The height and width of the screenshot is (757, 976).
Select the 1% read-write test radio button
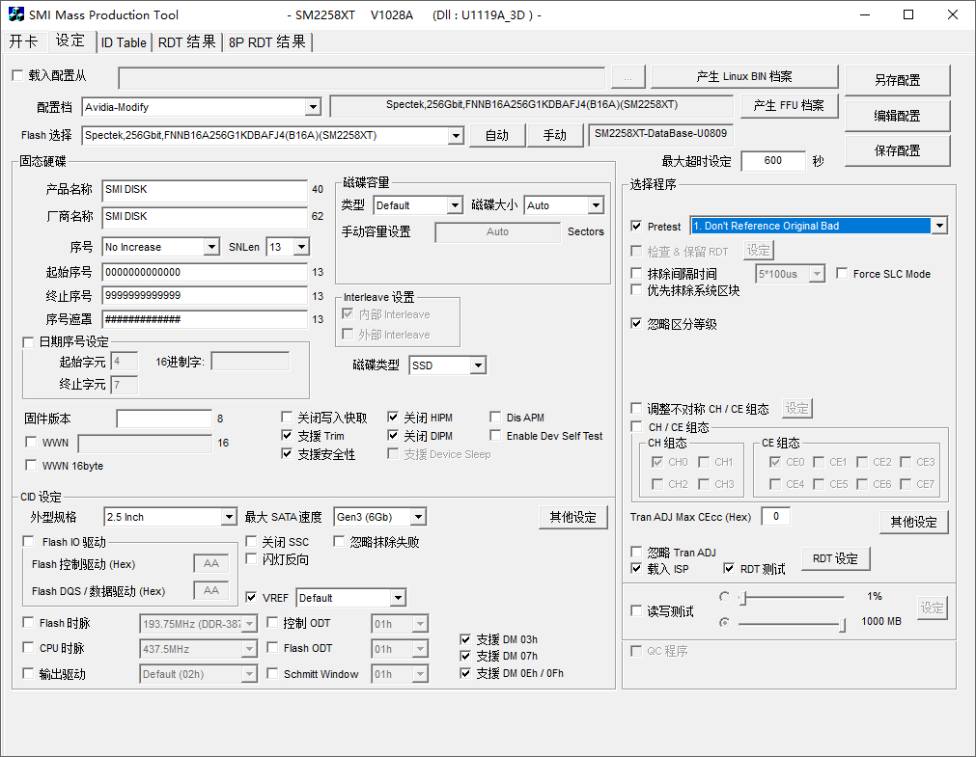coord(724,597)
